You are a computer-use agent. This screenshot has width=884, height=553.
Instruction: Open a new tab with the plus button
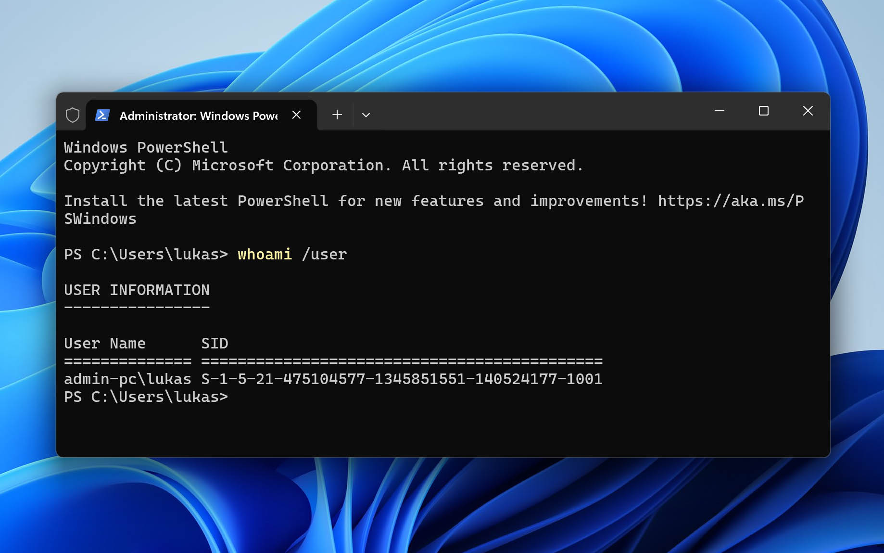[337, 115]
